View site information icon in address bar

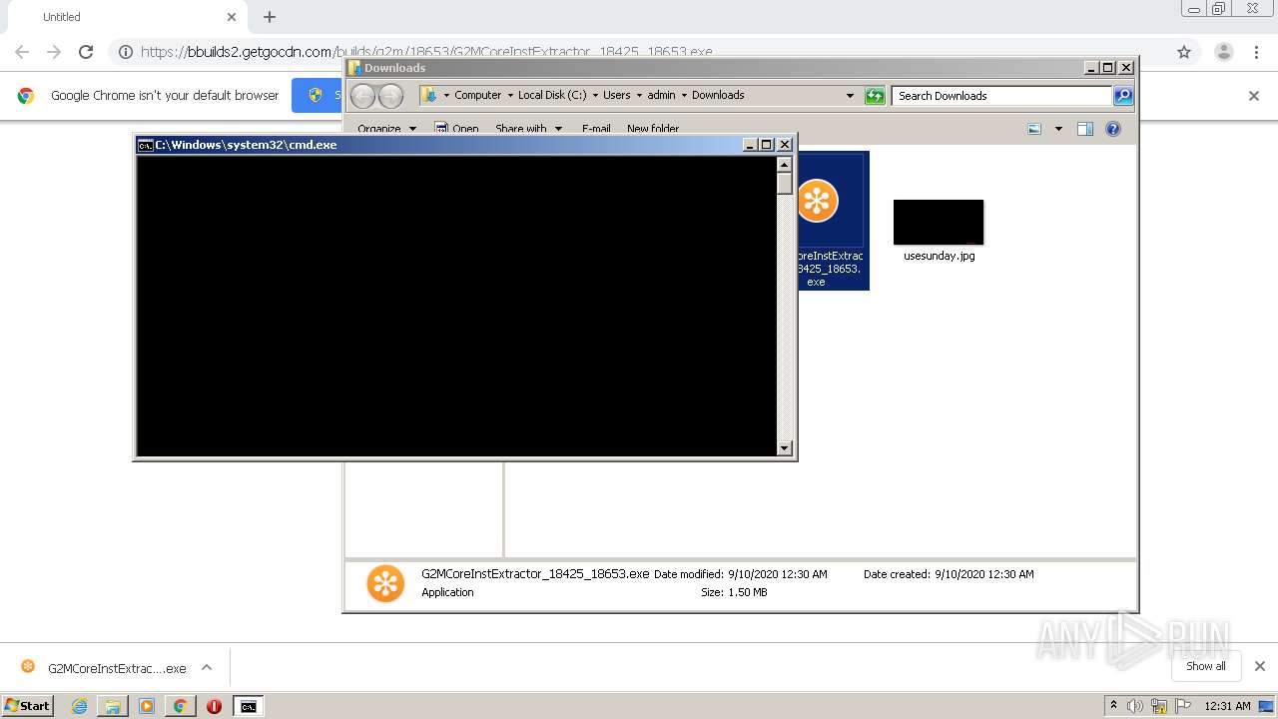coord(126,52)
